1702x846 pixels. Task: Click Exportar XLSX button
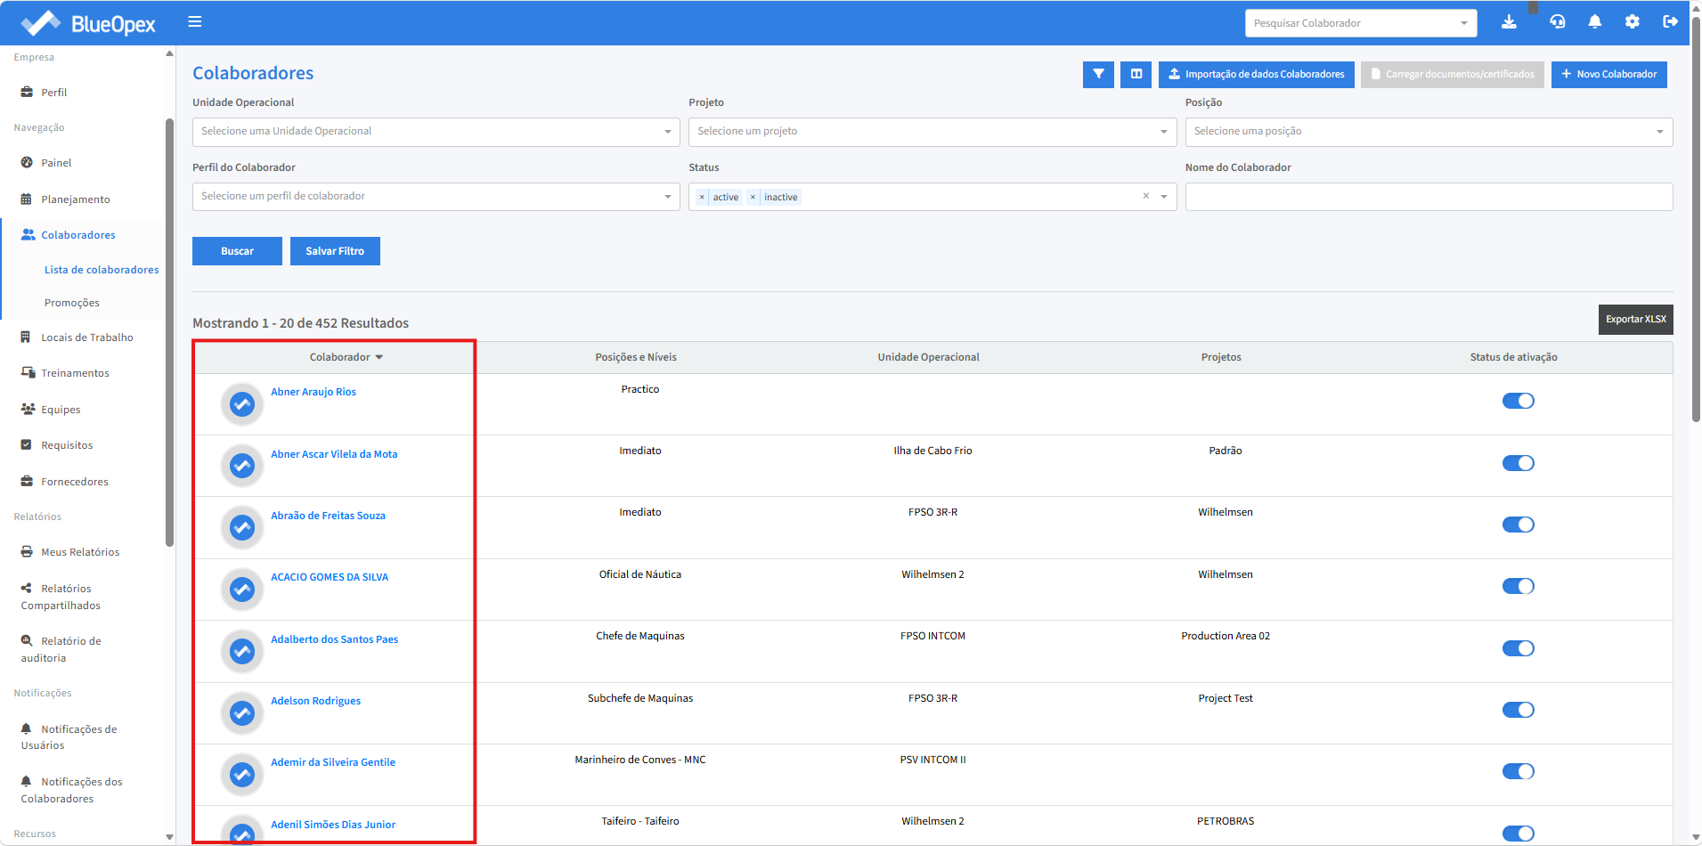pos(1635,320)
